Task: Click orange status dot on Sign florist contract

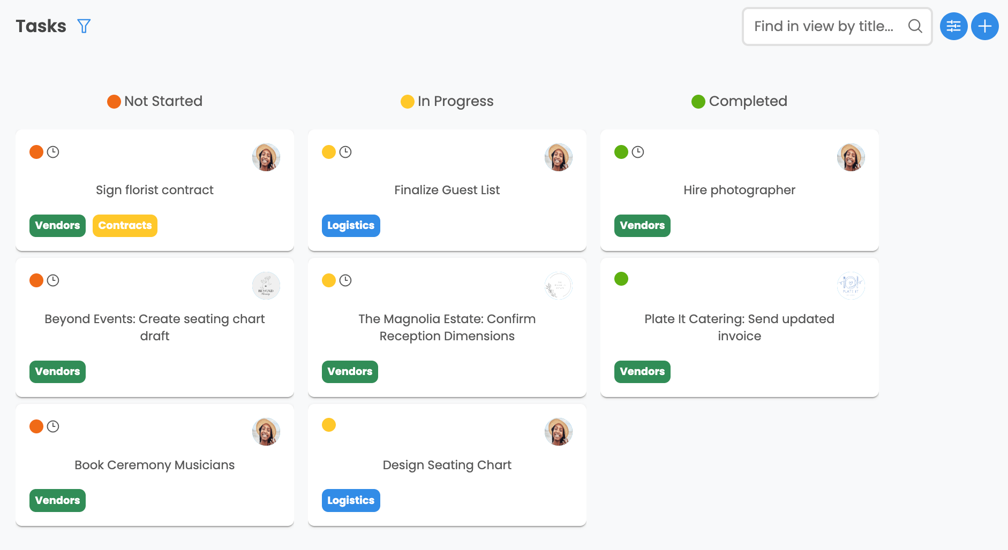Action: coord(36,152)
